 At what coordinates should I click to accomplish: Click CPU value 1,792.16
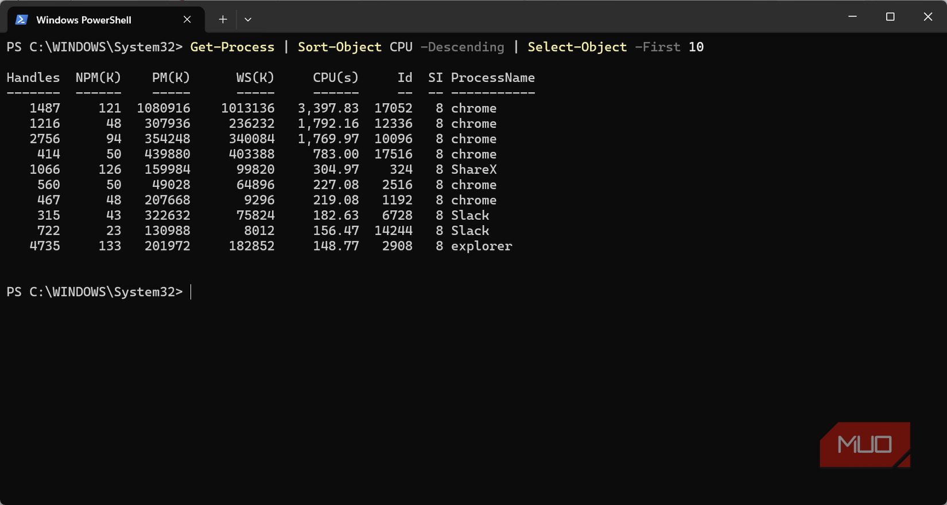(x=328, y=124)
